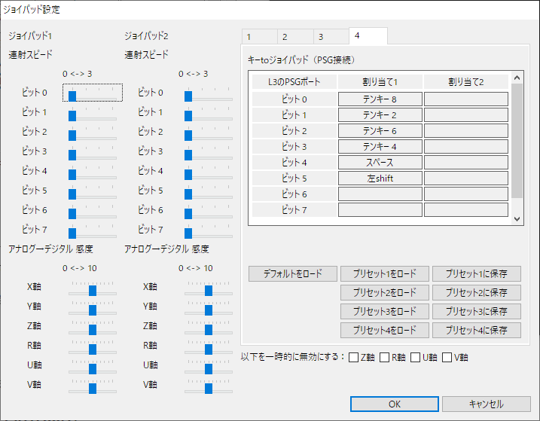Enable the Z軸 disable checkbox
The image size is (540, 421).
(x=354, y=357)
